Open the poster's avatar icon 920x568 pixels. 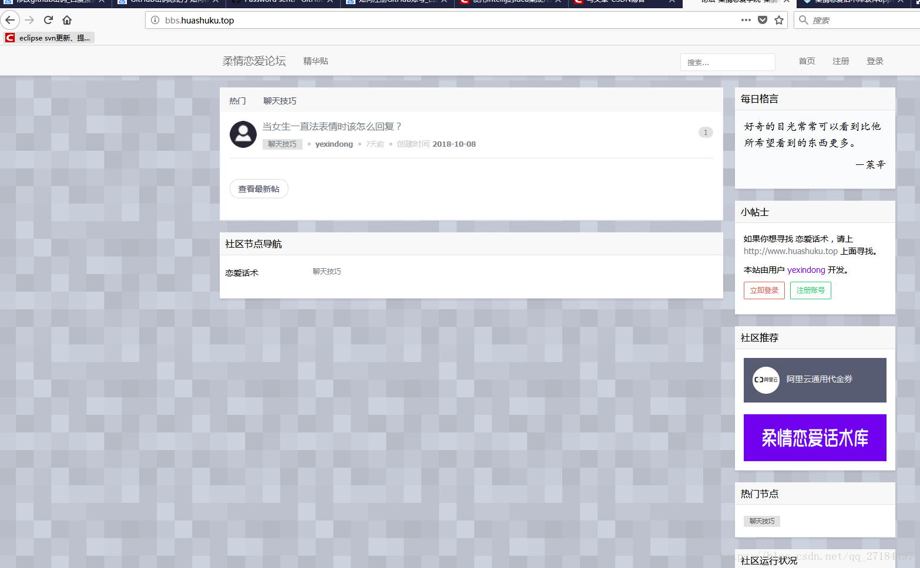pos(243,134)
